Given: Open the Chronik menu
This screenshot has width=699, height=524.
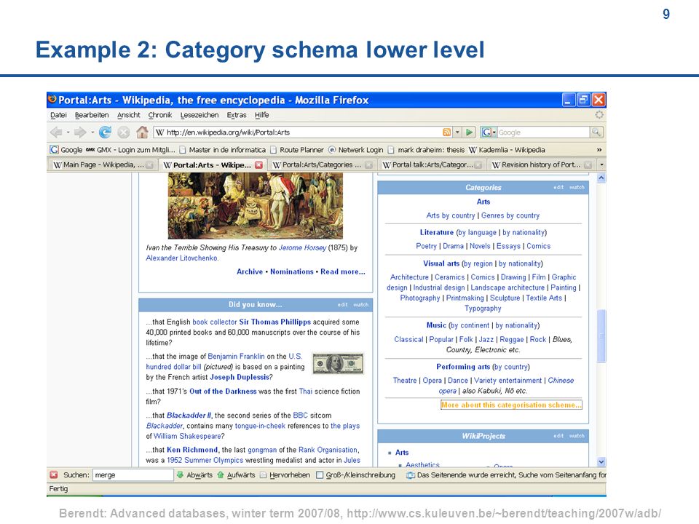Looking at the screenshot, I should pyautogui.click(x=160, y=115).
